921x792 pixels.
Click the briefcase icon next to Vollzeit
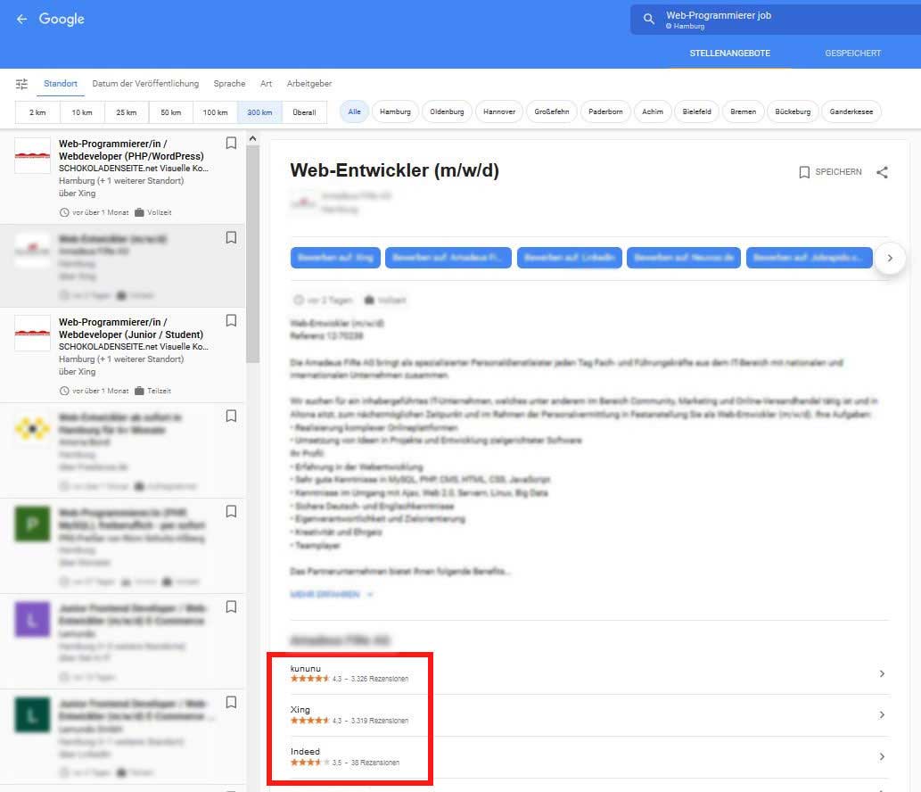point(370,300)
